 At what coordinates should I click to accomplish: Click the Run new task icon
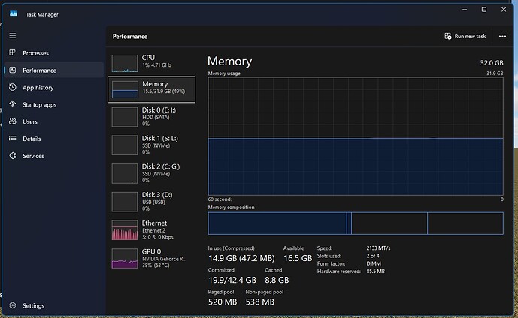point(447,36)
